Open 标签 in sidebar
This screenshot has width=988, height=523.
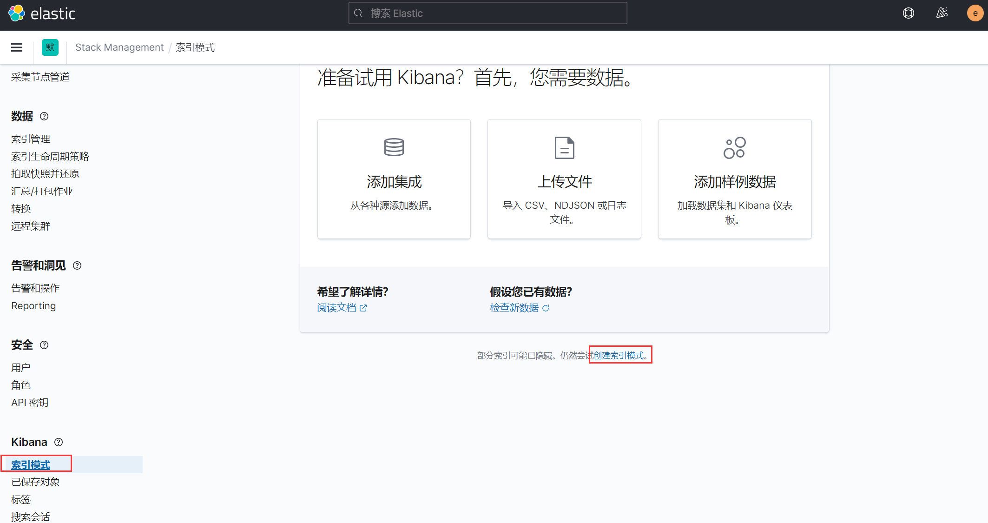pos(21,499)
